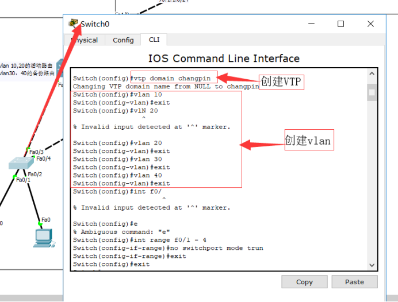Click the Fa0/4 port label
The width and height of the screenshot is (398, 302).
43,158
